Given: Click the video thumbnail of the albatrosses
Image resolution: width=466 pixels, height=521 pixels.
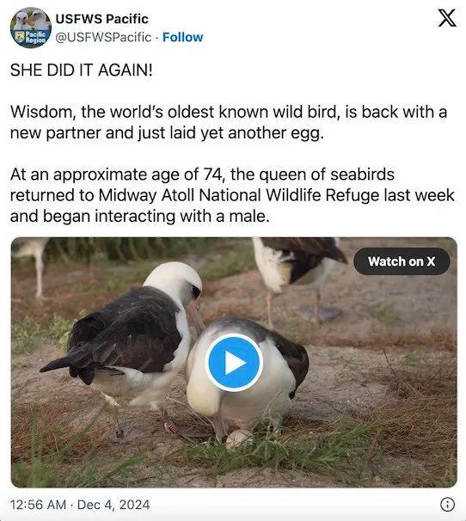Looking at the screenshot, I should coord(234,362).
